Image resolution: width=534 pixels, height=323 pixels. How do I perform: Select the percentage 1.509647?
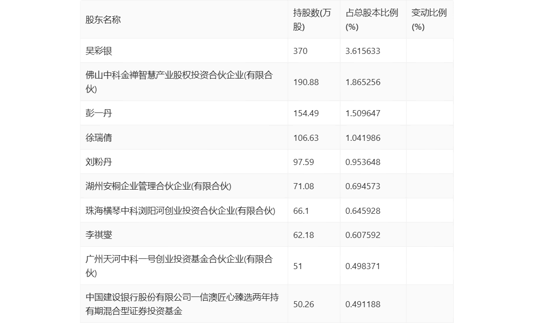pos(363,113)
